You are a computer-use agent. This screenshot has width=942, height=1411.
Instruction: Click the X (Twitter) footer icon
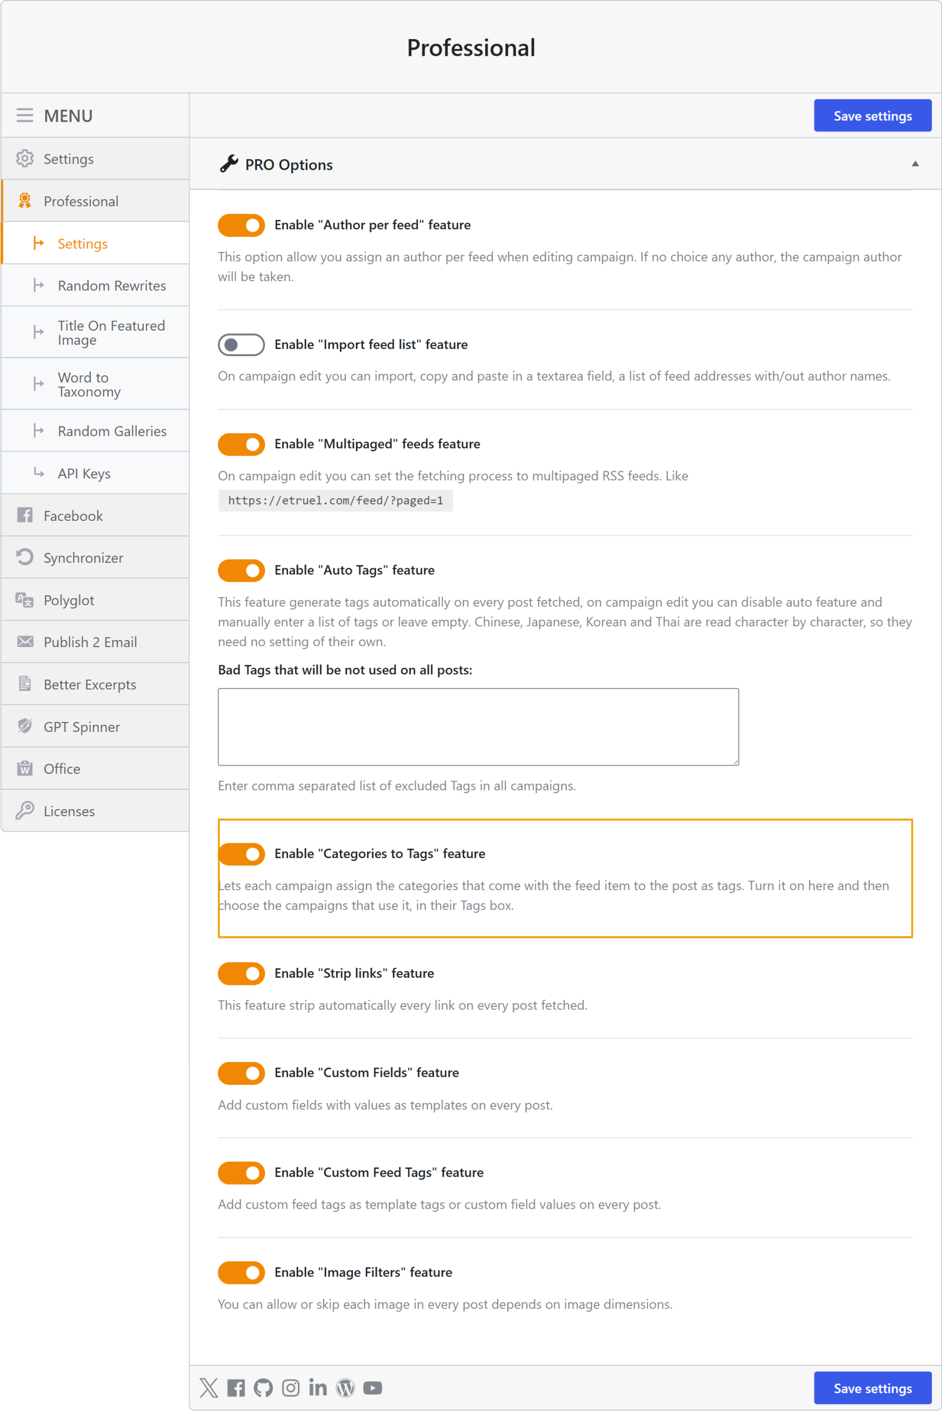(x=209, y=1387)
